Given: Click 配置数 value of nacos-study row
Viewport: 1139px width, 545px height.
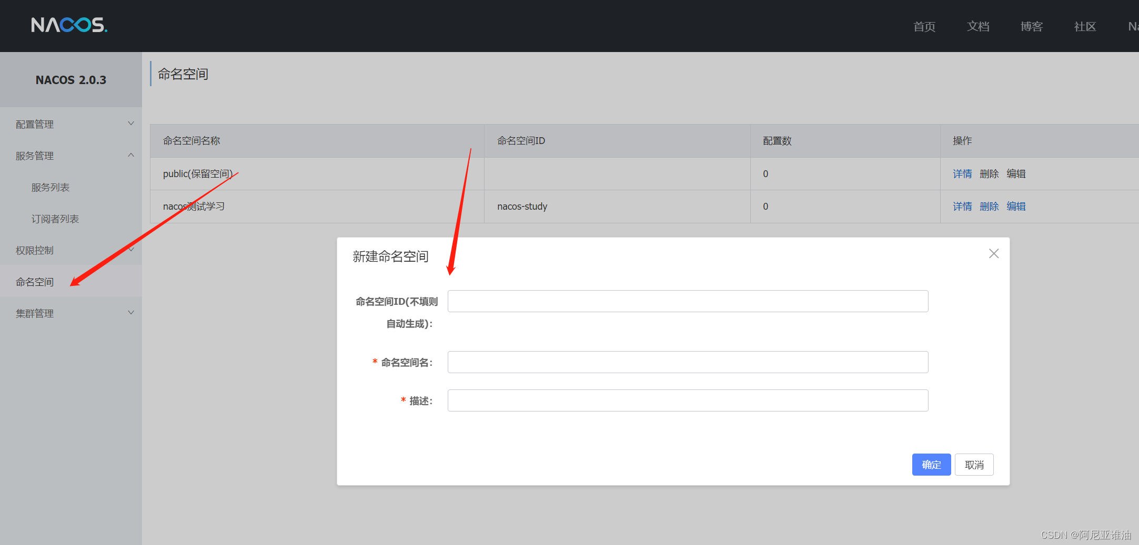Looking at the screenshot, I should tap(765, 207).
